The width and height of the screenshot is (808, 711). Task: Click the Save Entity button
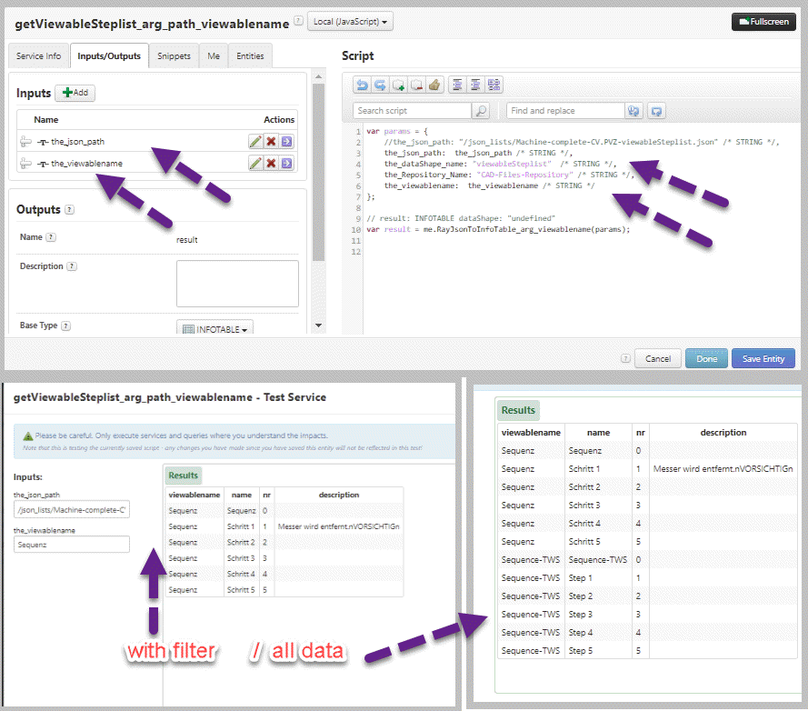(x=763, y=359)
